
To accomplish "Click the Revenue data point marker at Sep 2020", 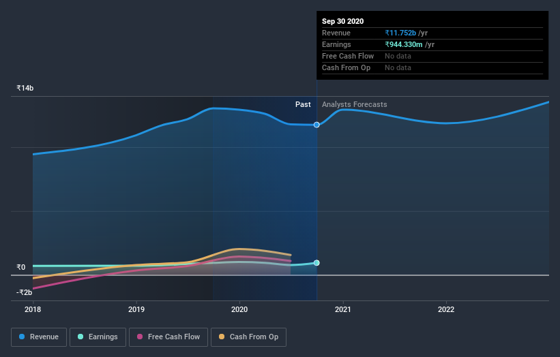I will click(x=316, y=125).
